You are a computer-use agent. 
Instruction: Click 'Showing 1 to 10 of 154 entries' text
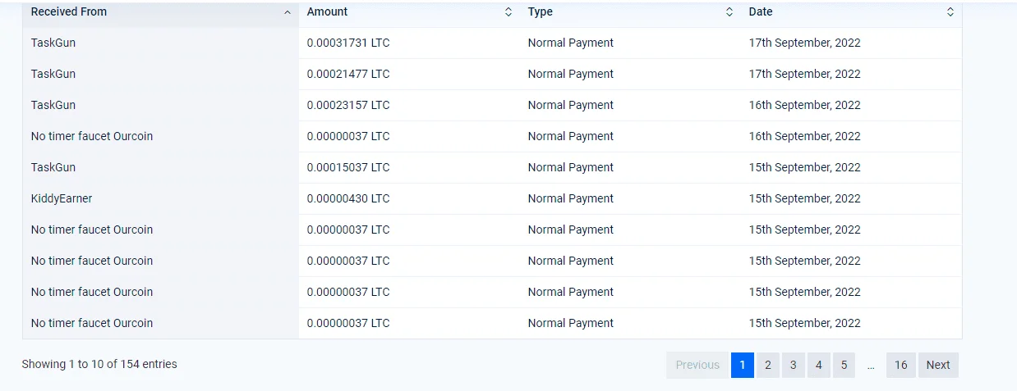99,364
